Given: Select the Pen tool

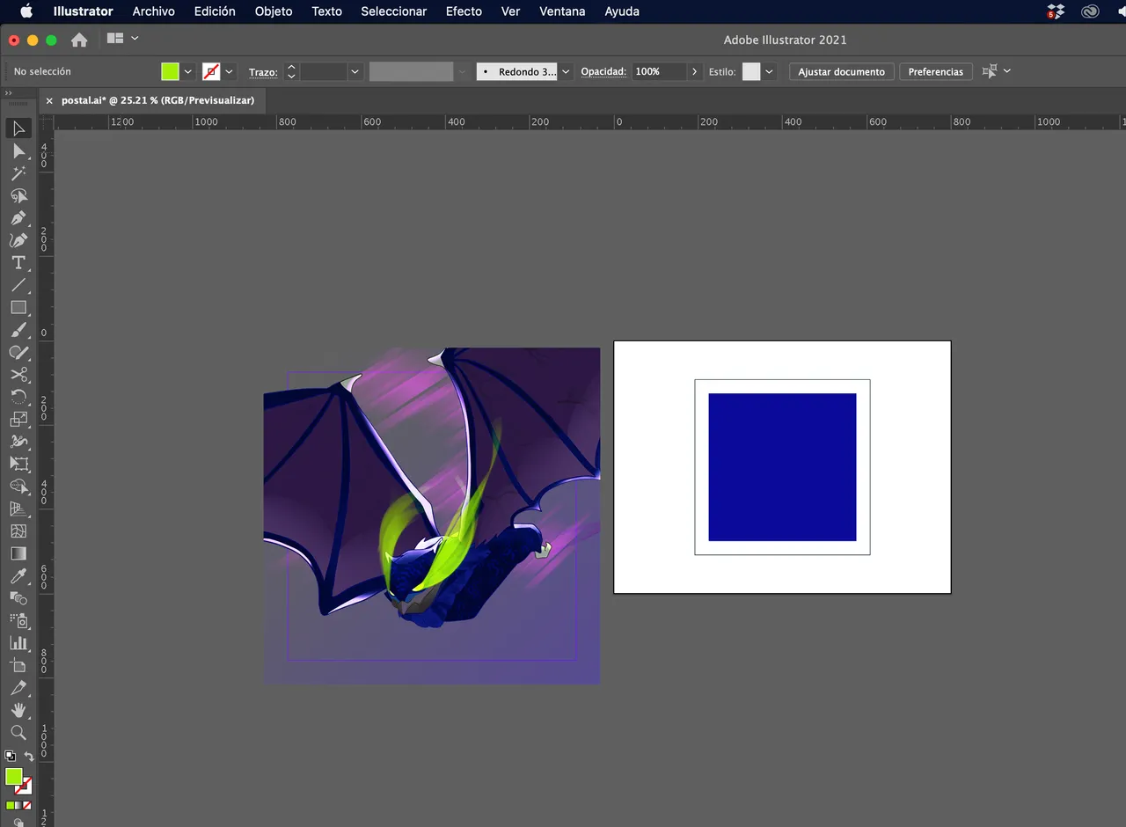Looking at the screenshot, I should click(x=18, y=218).
